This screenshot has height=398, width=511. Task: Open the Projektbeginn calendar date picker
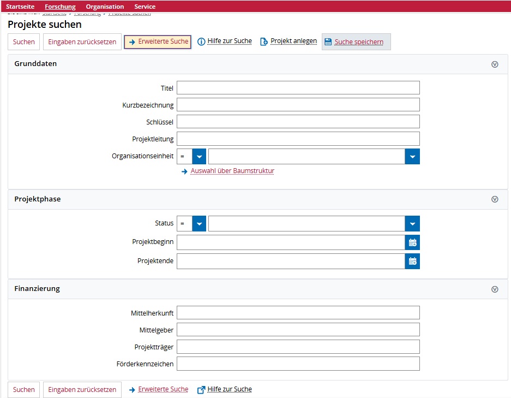click(412, 242)
